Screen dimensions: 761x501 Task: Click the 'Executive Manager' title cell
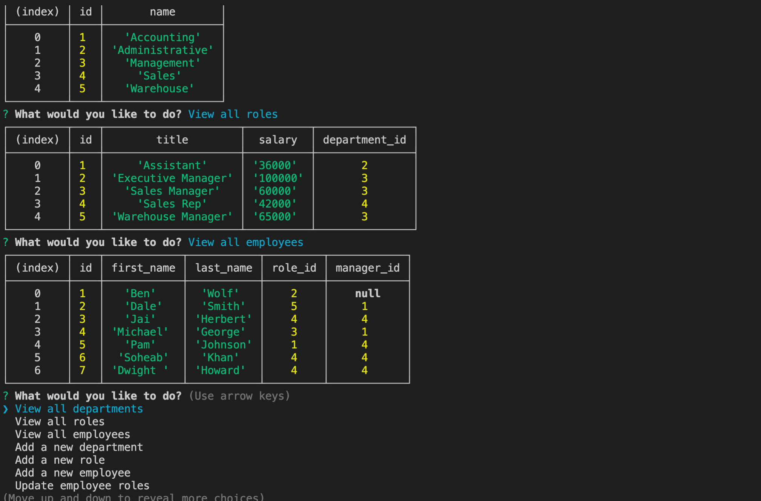(x=172, y=178)
